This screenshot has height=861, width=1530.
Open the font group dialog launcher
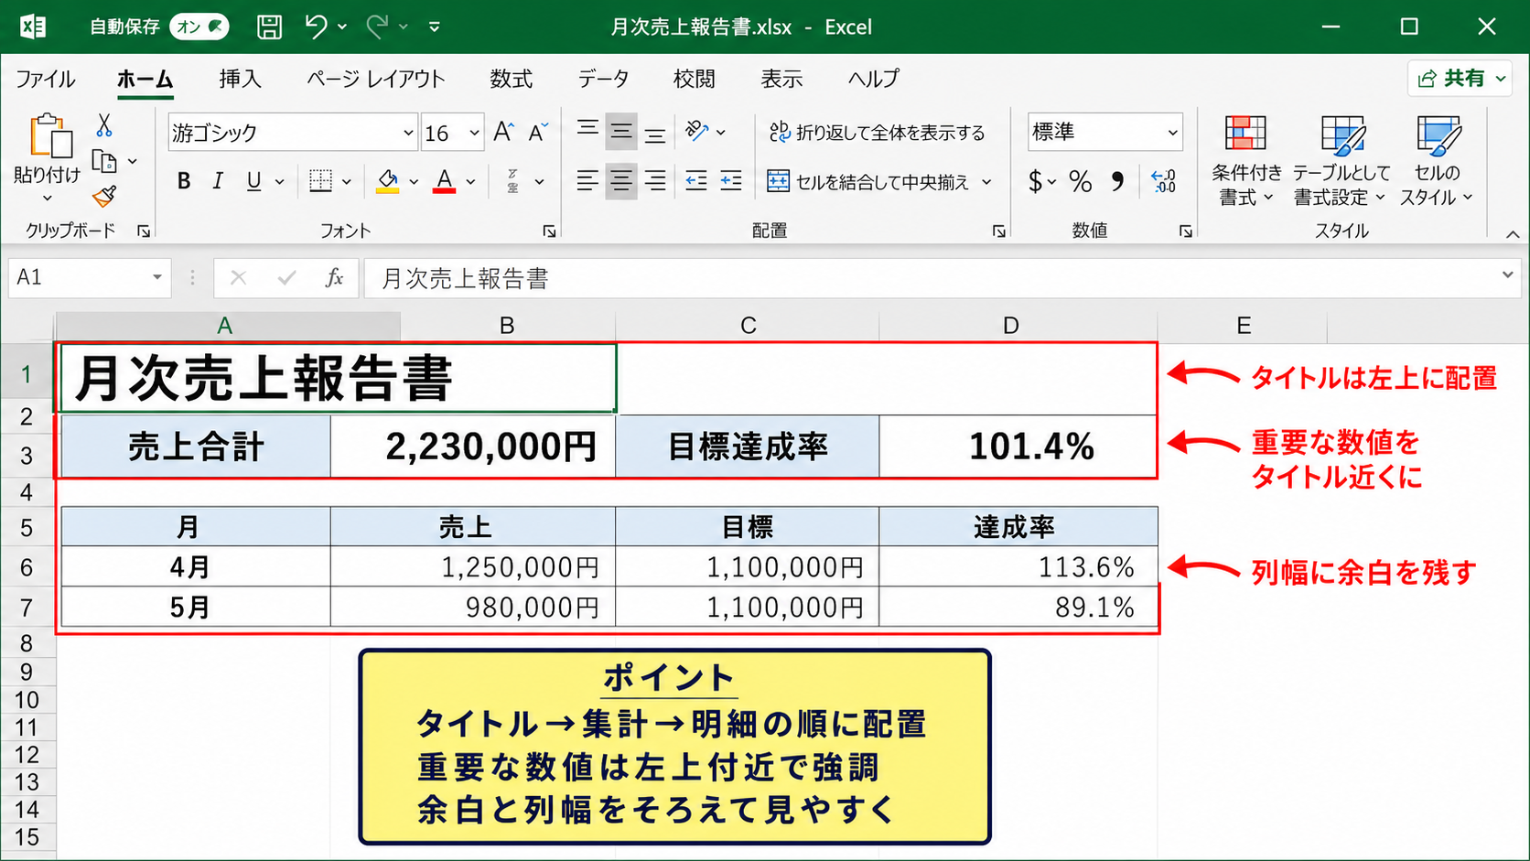pyautogui.click(x=549, y=231)
